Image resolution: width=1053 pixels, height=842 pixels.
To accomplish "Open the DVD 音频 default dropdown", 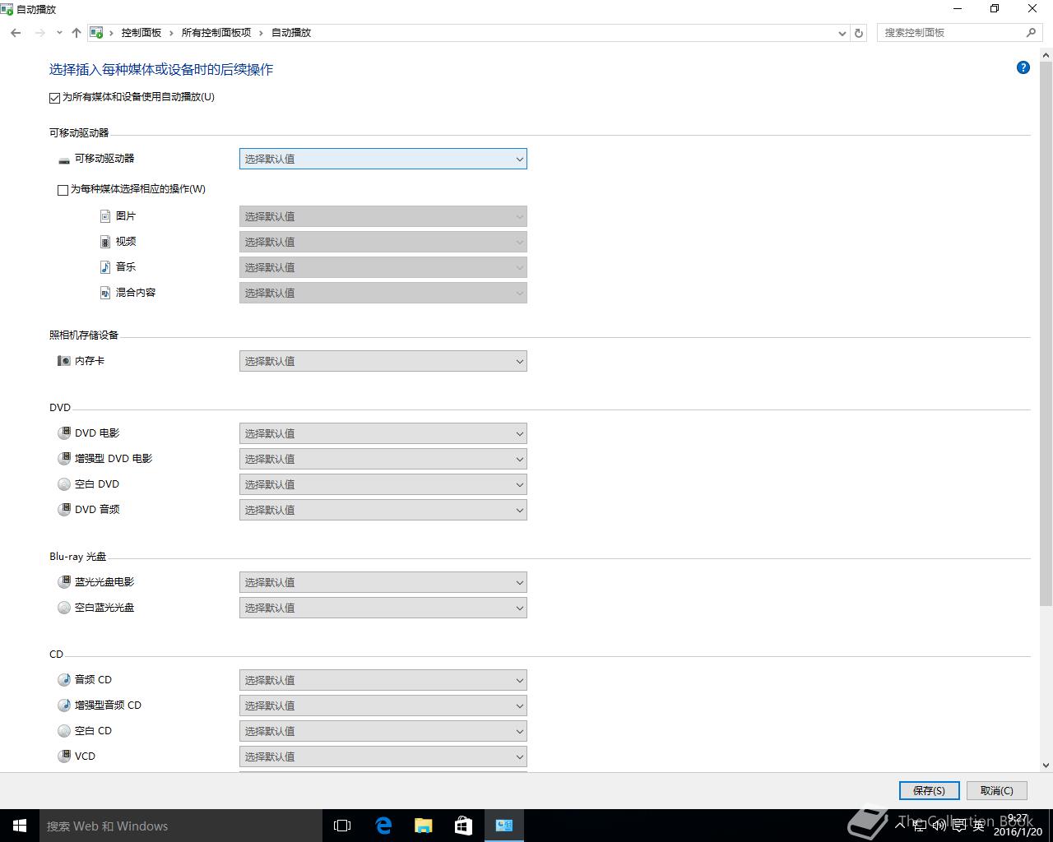I will point(383,510).
